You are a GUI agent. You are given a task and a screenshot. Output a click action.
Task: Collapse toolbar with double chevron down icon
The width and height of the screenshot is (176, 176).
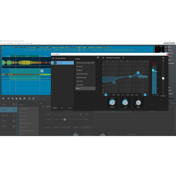(x=3, y=99)
